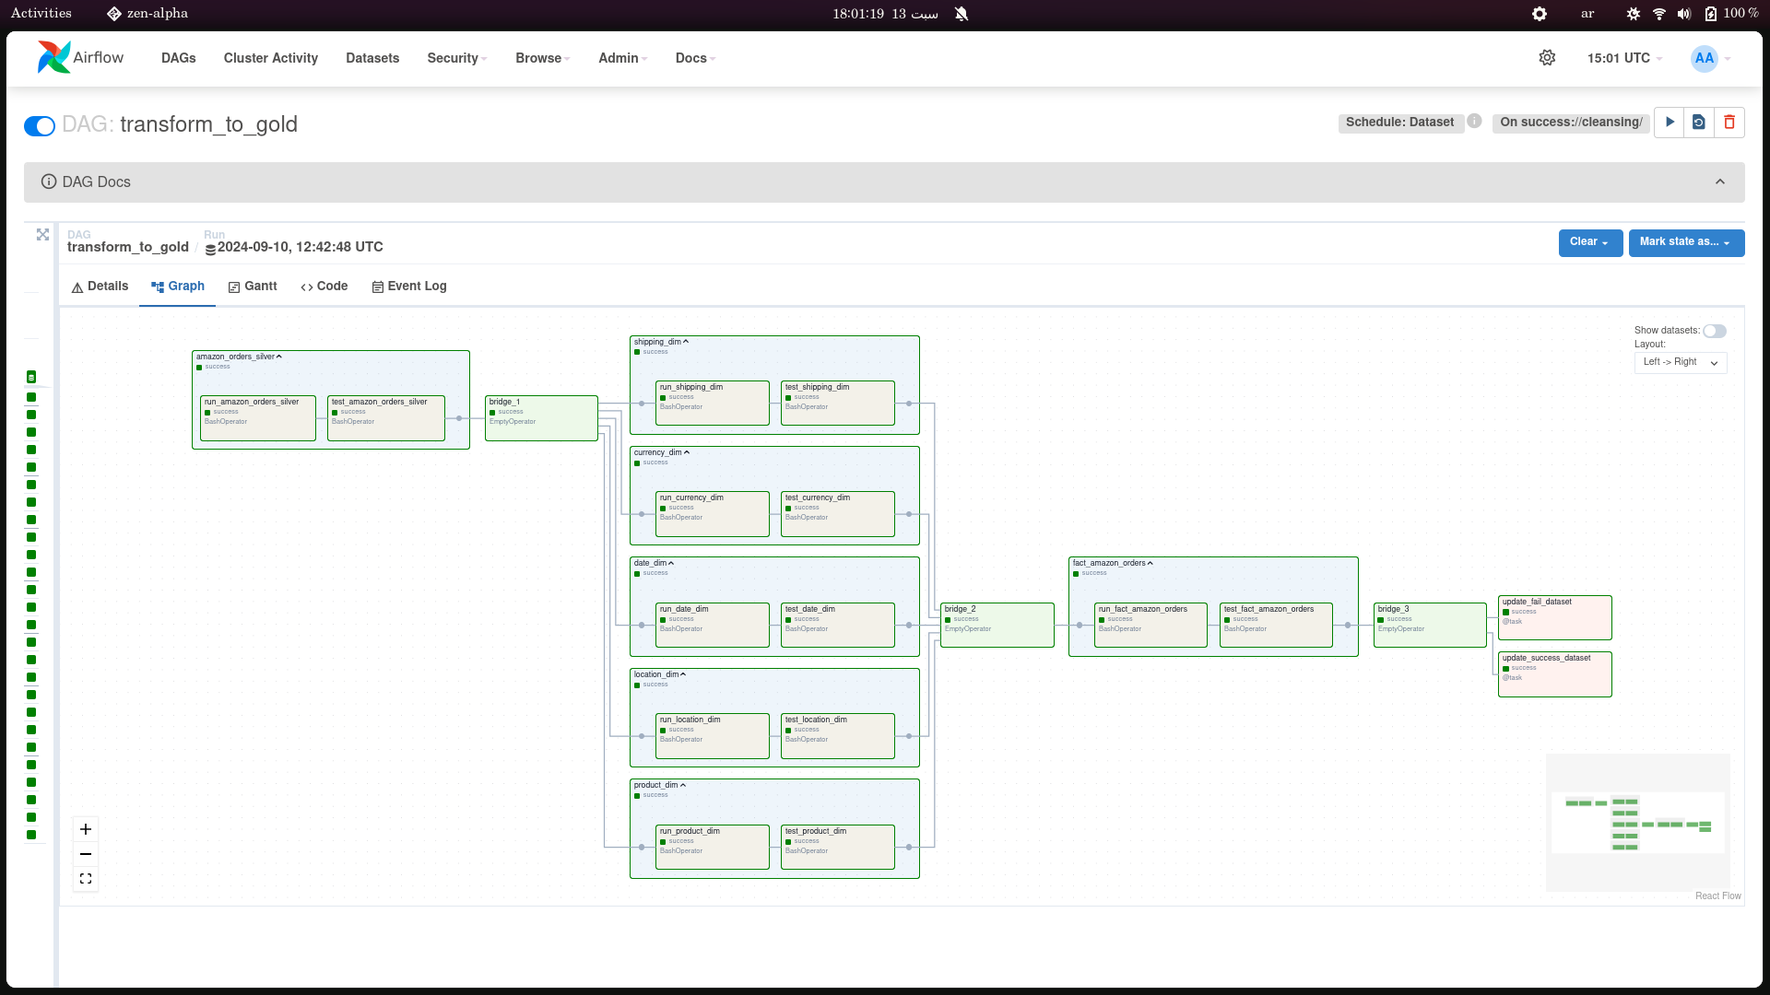This screenshot has width=1770, height=995.
Task: Open the Layout direction dropdown
Action: (1680, 361)
